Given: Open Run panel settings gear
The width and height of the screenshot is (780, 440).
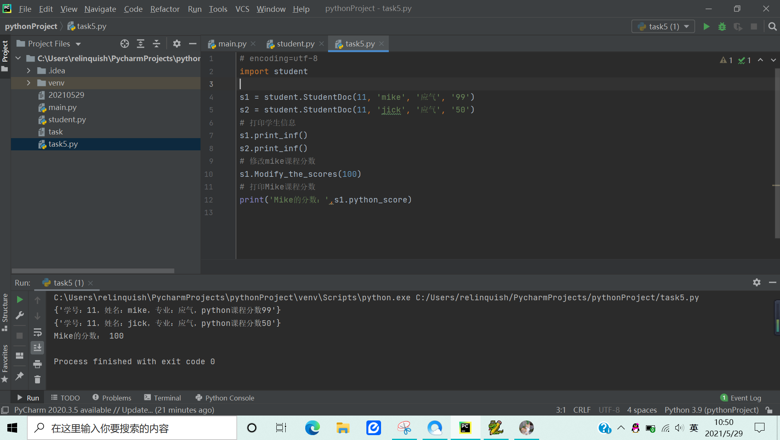Looking at the screenshot, I should (x=757, y=282).
